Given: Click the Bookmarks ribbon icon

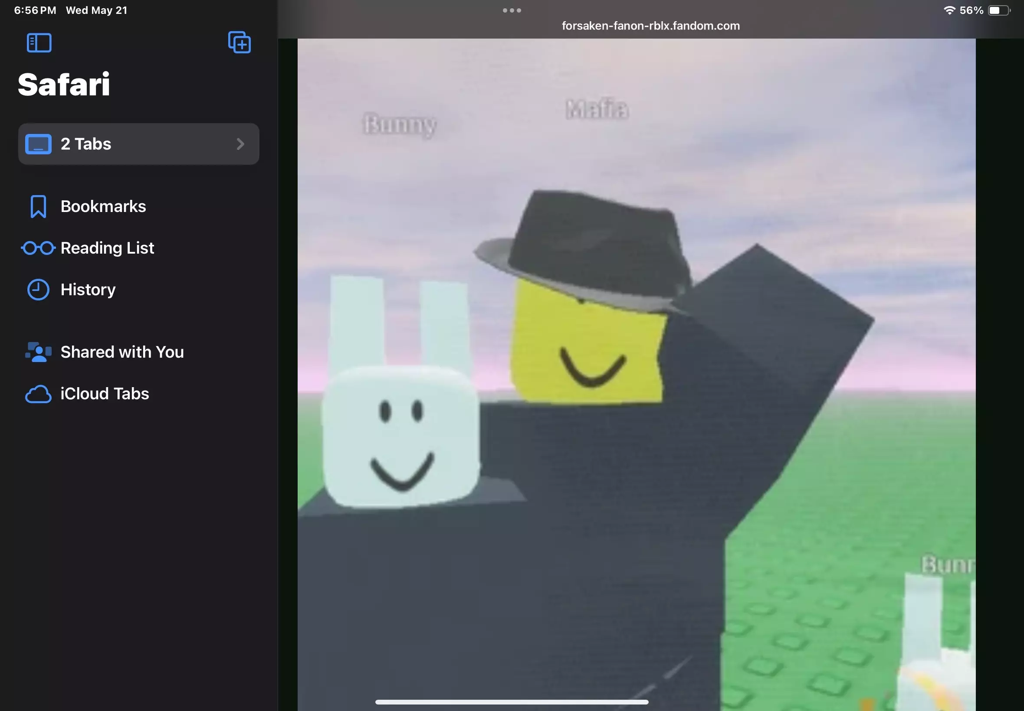Looking at the screenshot, I should (x=38, y=207).
